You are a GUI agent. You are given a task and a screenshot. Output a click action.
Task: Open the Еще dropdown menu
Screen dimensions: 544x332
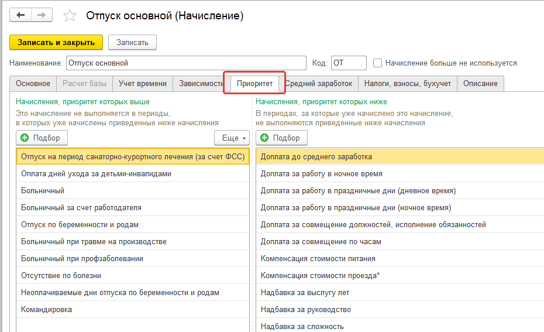[x=232, y=138]
